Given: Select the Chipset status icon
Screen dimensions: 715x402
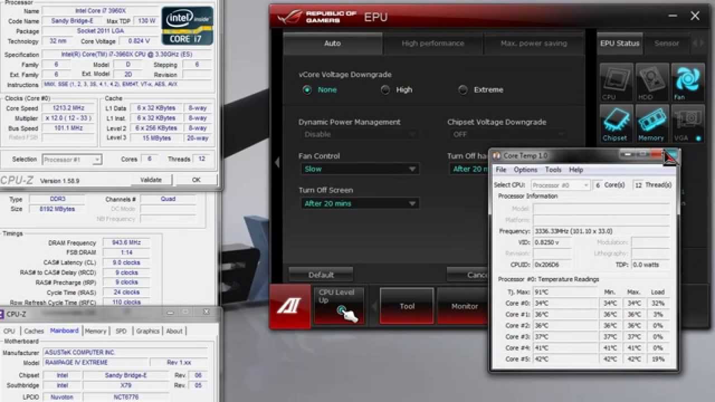Looking at the screenshot, I should [617, 123].
